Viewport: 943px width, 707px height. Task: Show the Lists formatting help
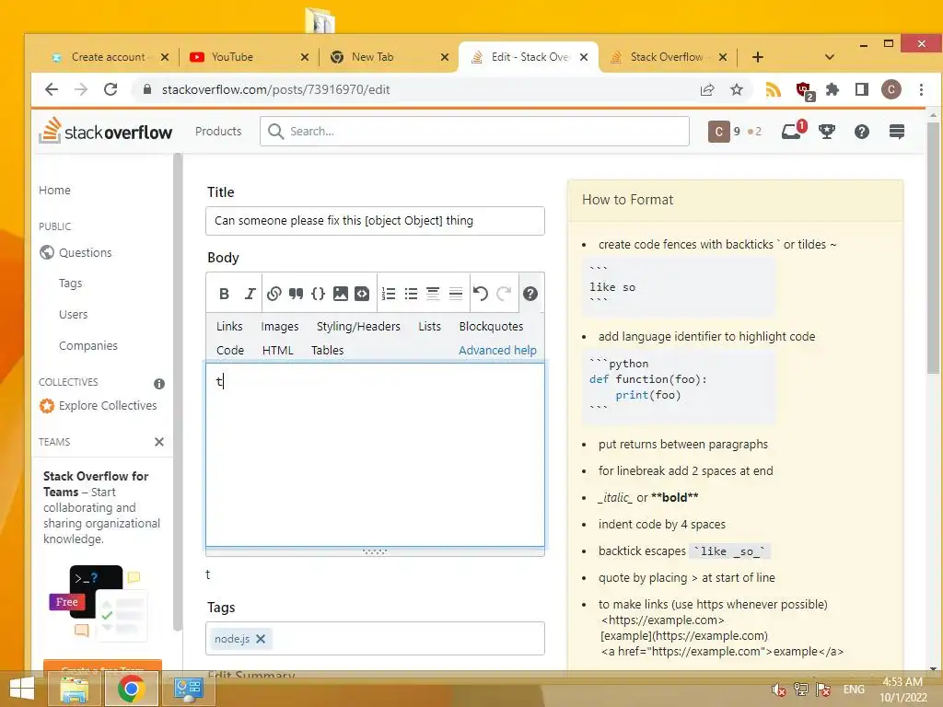tap(429, 327)
